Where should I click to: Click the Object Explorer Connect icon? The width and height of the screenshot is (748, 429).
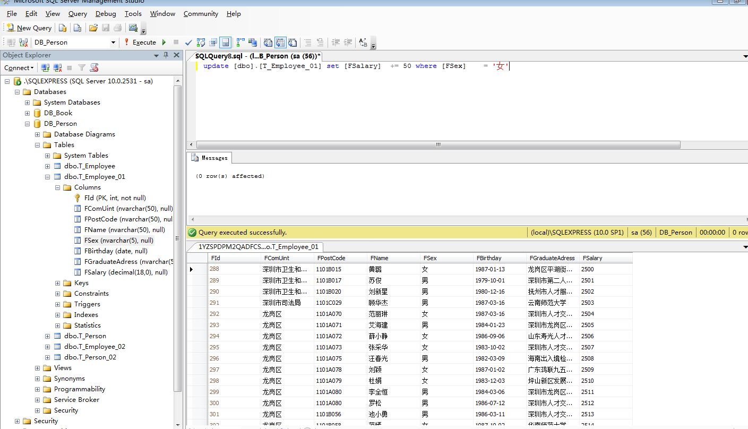(x=46, y=68)
